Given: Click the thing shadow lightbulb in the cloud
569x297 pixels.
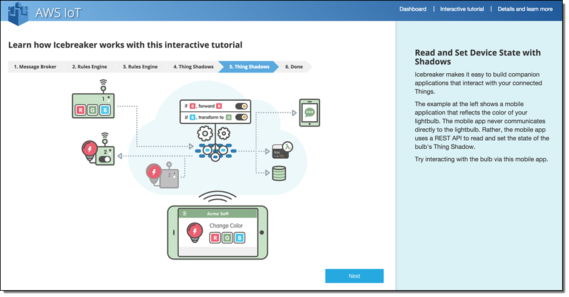Looking at the screenshot, I should coord(154,172).
